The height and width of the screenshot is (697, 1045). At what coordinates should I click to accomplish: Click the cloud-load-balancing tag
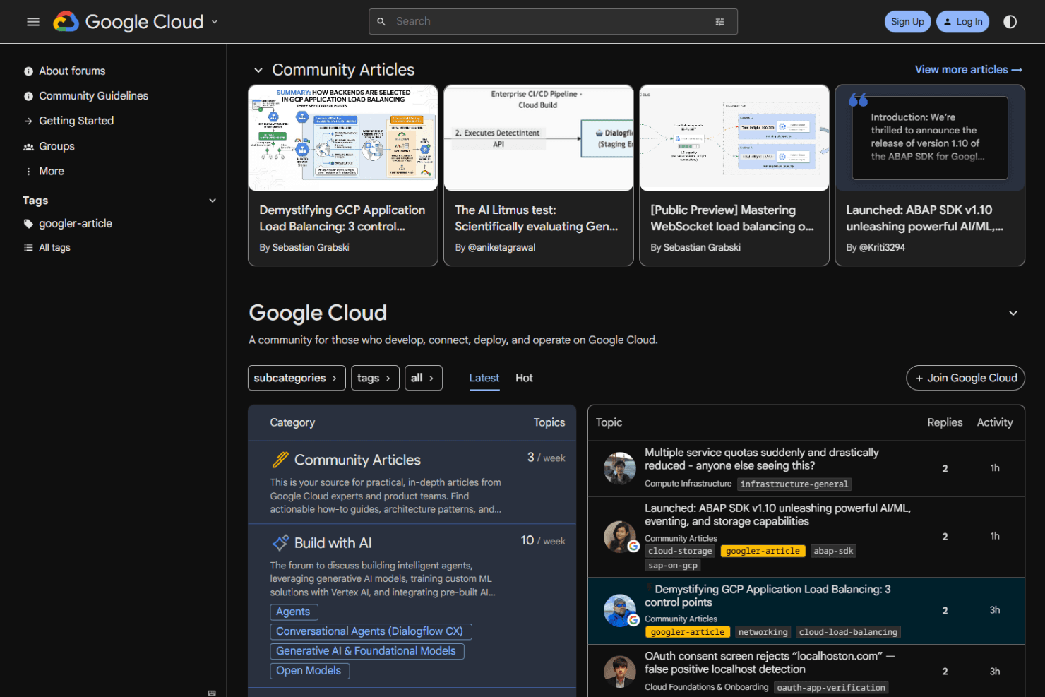849,632
